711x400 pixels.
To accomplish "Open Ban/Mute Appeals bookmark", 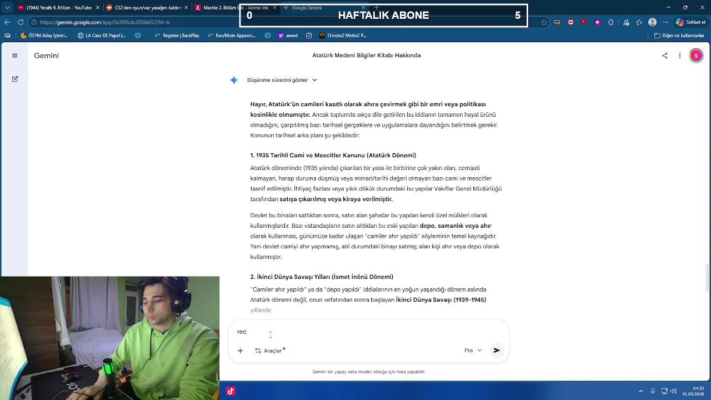I will (232, 36).
